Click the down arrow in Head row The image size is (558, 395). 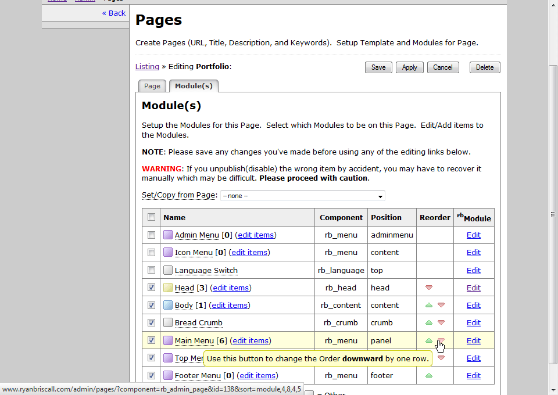[429, 288]
